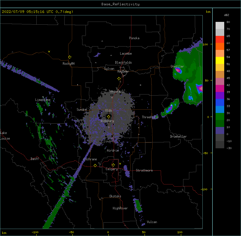Pick the light gray 65-70 dBZ swatch
This screenshot has width=241, height=236.
pos(220,32)
